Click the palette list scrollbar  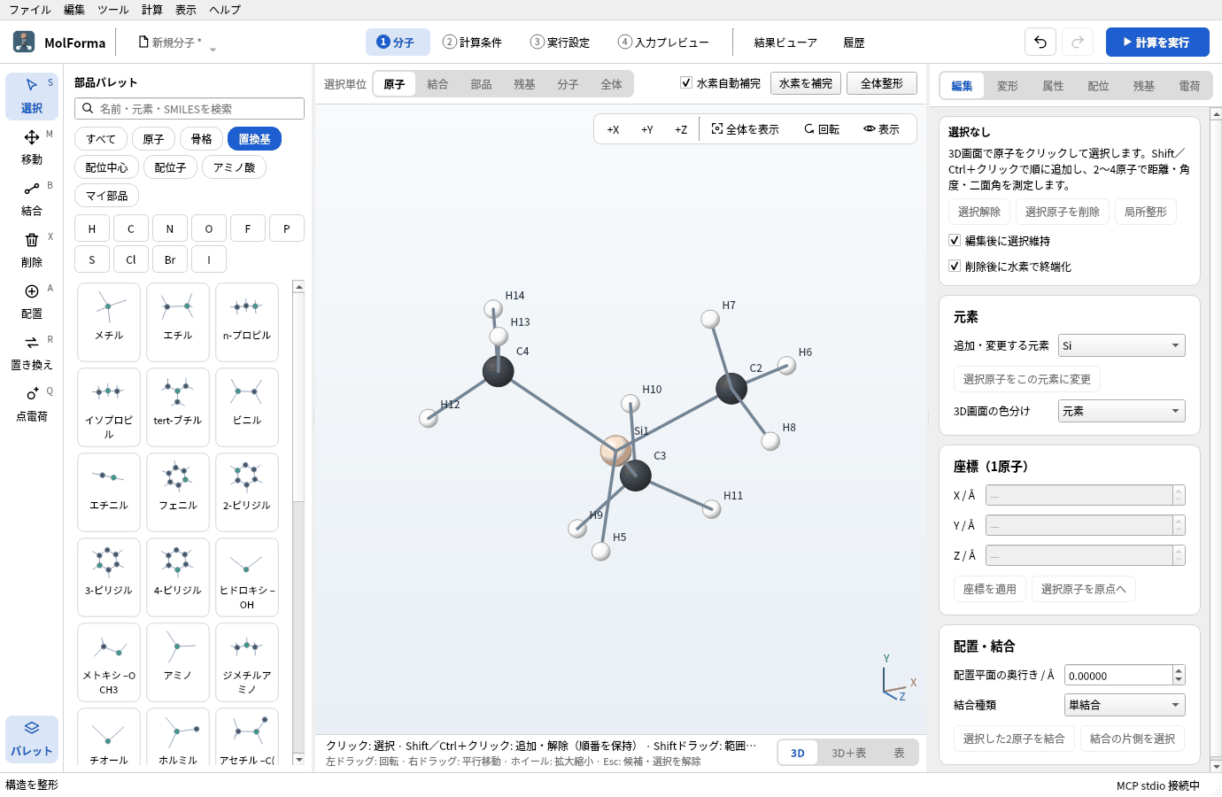(x=298, y=522)
